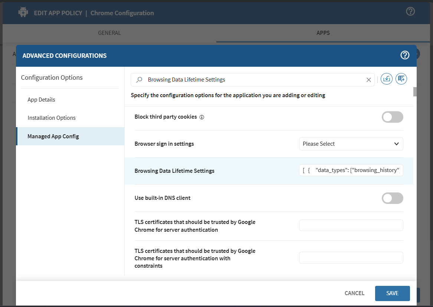
Task: Enable Block third party cookies toggle
Action: 392,117
